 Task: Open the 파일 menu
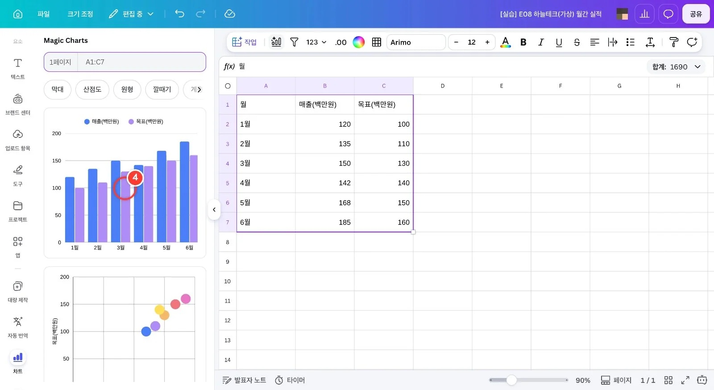(43, 14)
